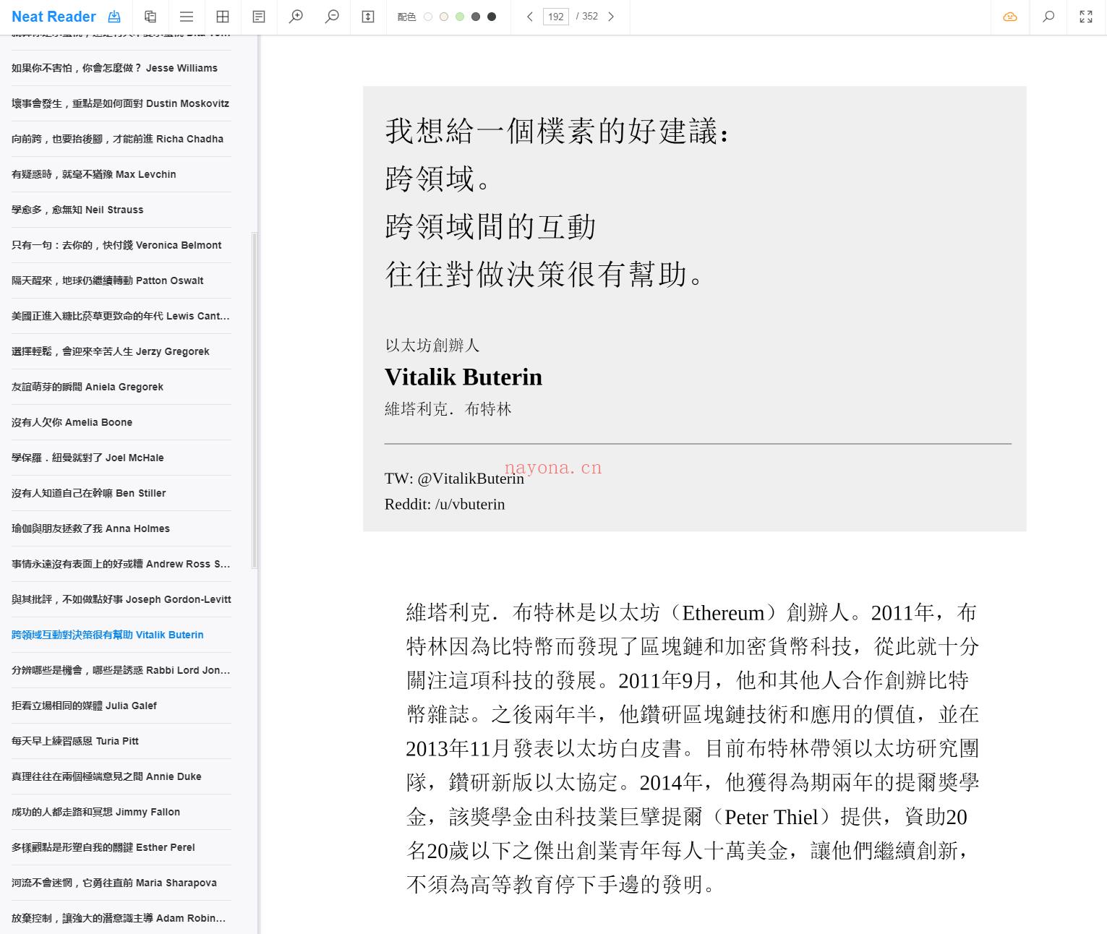The width and height of the screenshot is (1107, 934).
Task: Click the import book icon beside Neat Reader
Action: pyautogui.click(x=114, y=17)
